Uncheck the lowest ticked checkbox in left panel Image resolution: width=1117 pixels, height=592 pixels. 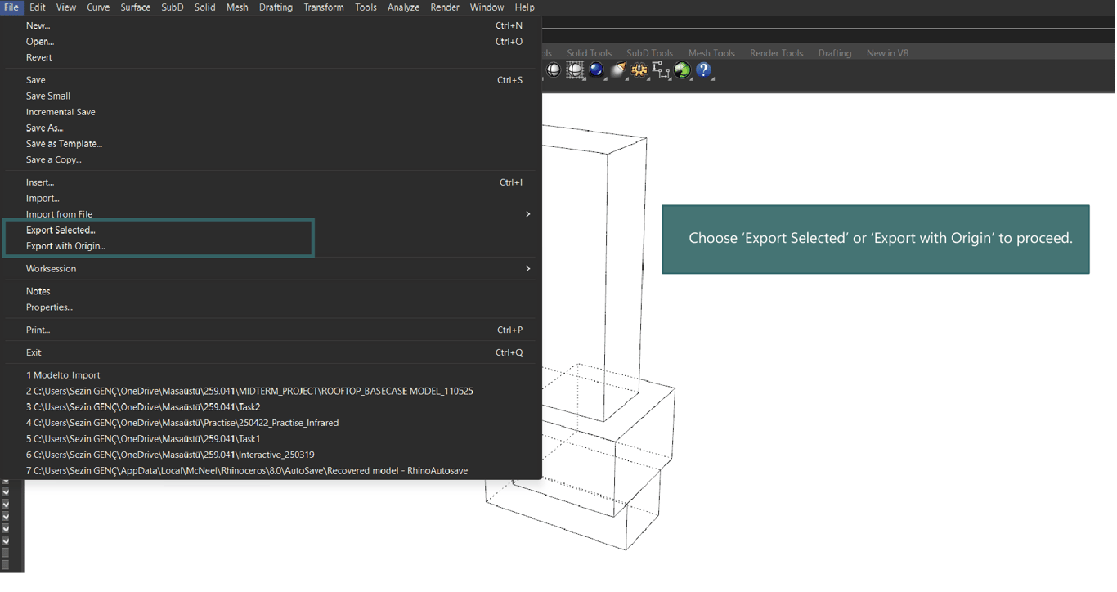tap(6, 540)
